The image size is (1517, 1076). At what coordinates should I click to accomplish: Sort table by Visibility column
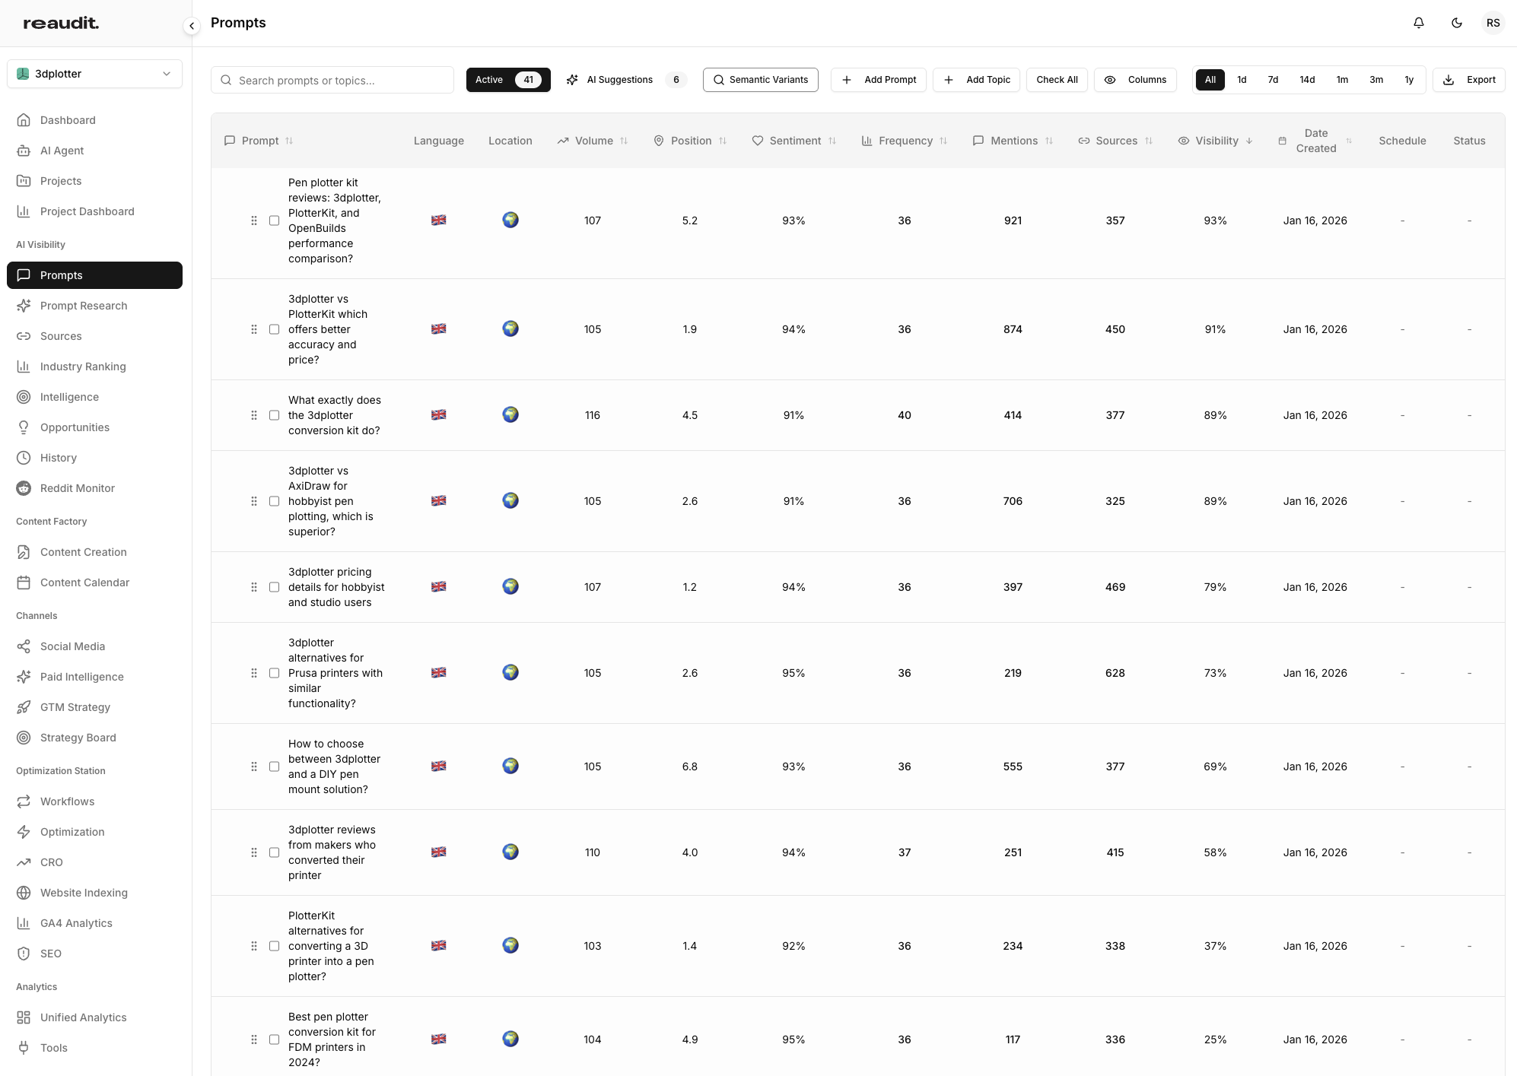[x=1216, y=141]
